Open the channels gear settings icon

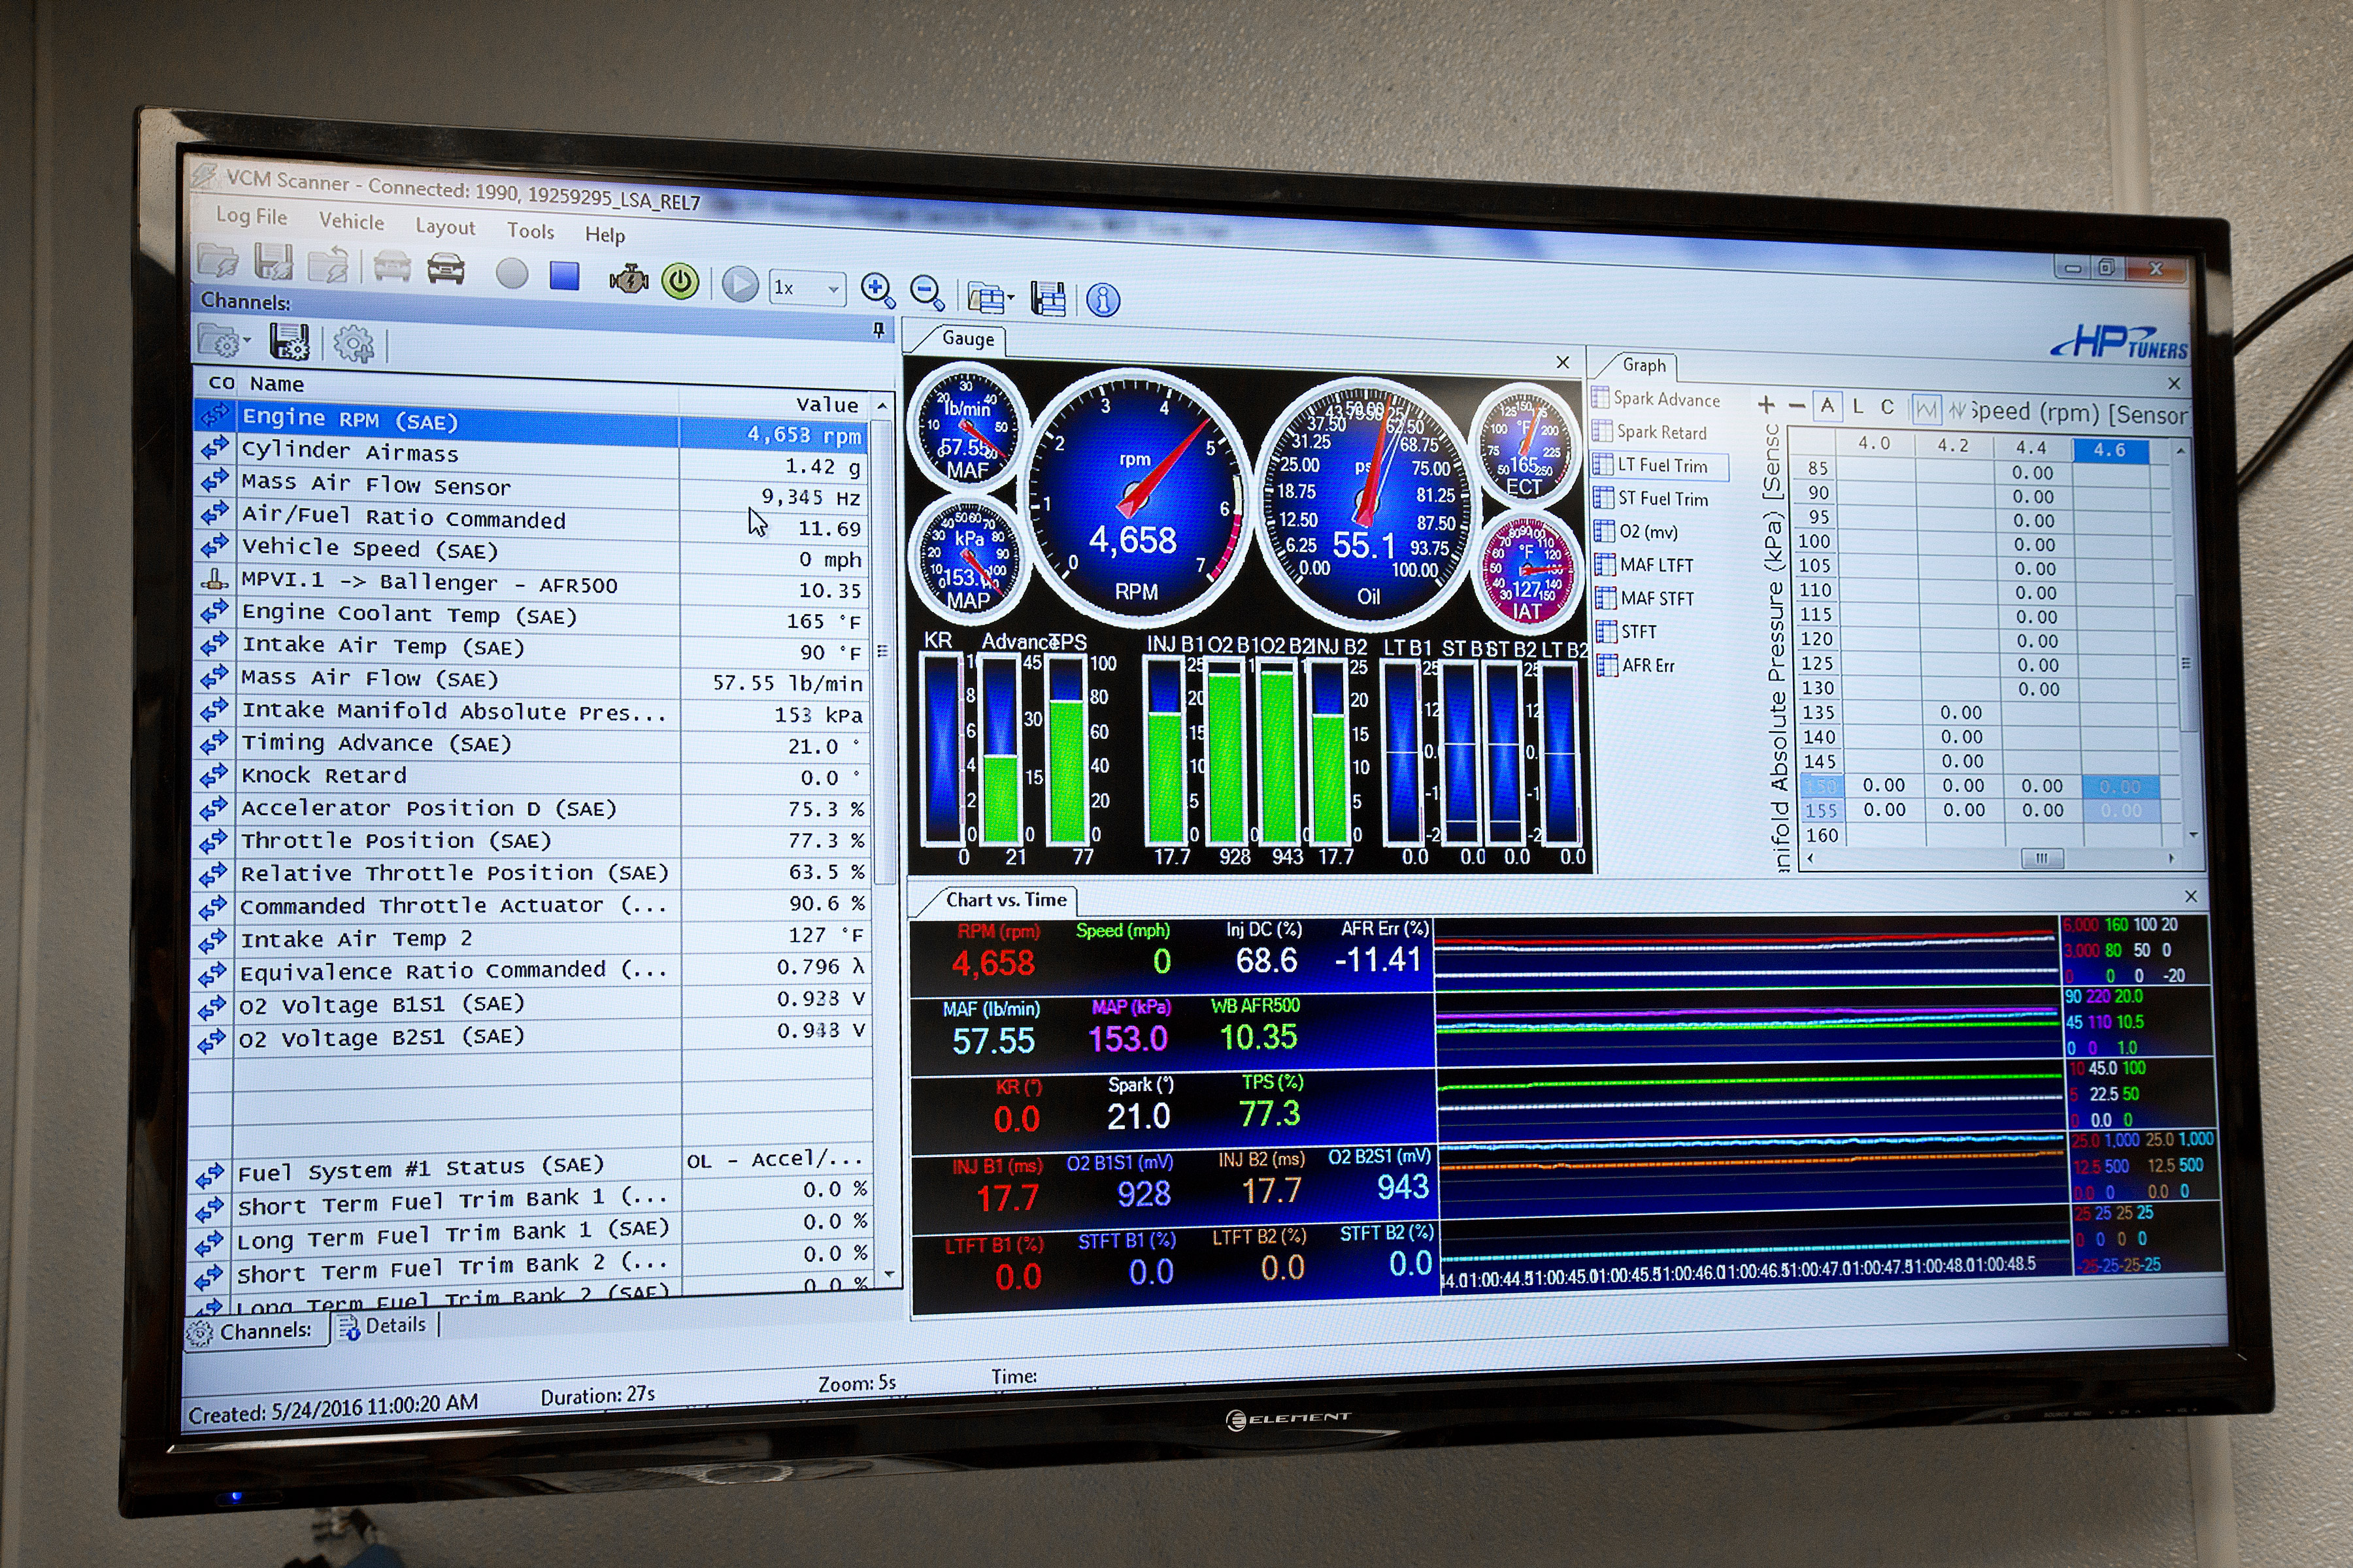pos(353,344)
